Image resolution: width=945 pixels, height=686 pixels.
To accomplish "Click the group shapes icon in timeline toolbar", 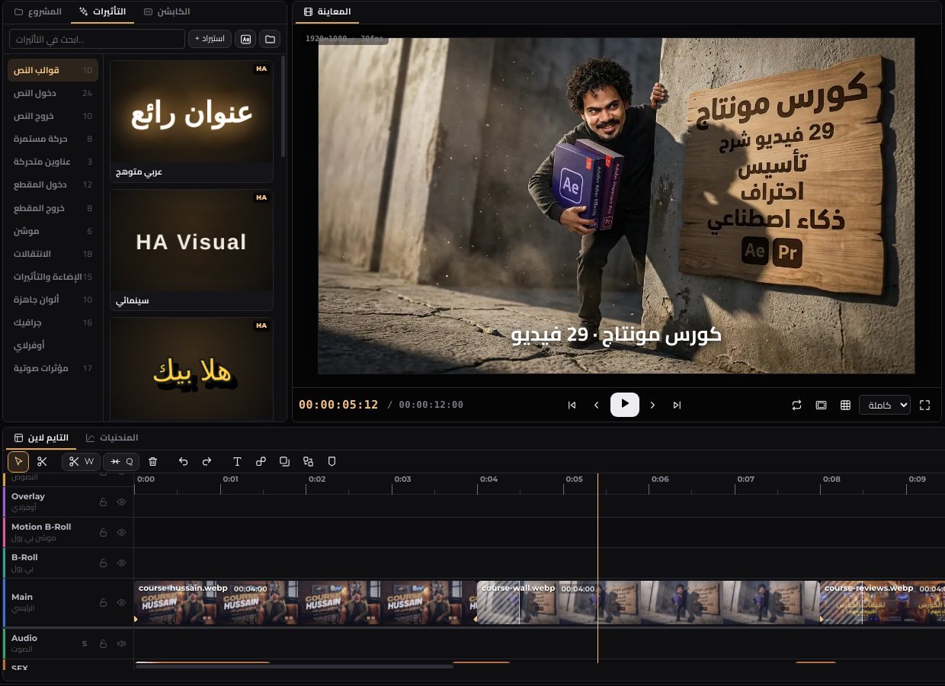I will point(308,461).
